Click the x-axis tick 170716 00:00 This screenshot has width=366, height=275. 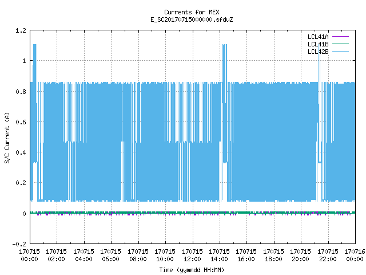(355, 256)
